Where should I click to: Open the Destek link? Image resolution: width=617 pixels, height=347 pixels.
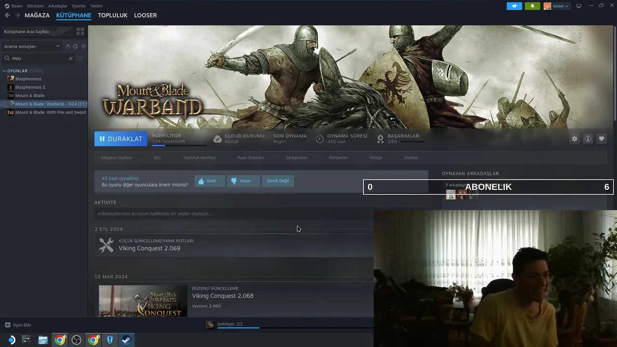click(x=411, y=158)
